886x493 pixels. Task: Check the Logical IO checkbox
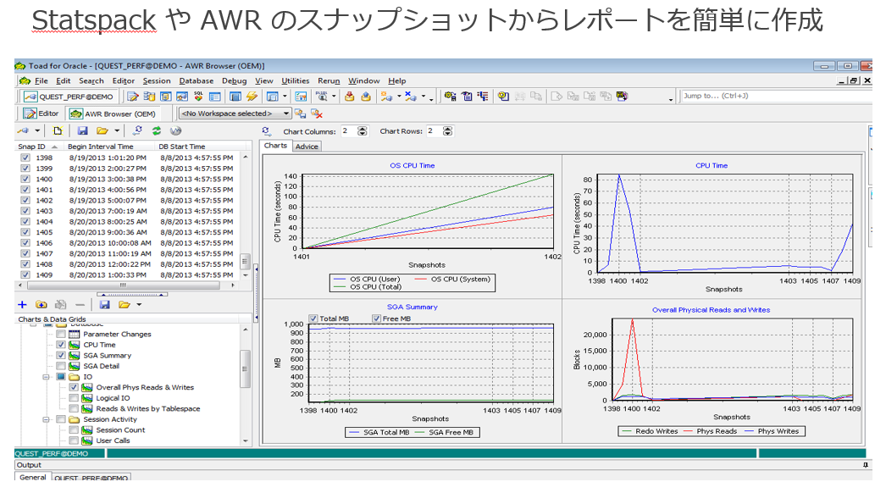(74, 398)
